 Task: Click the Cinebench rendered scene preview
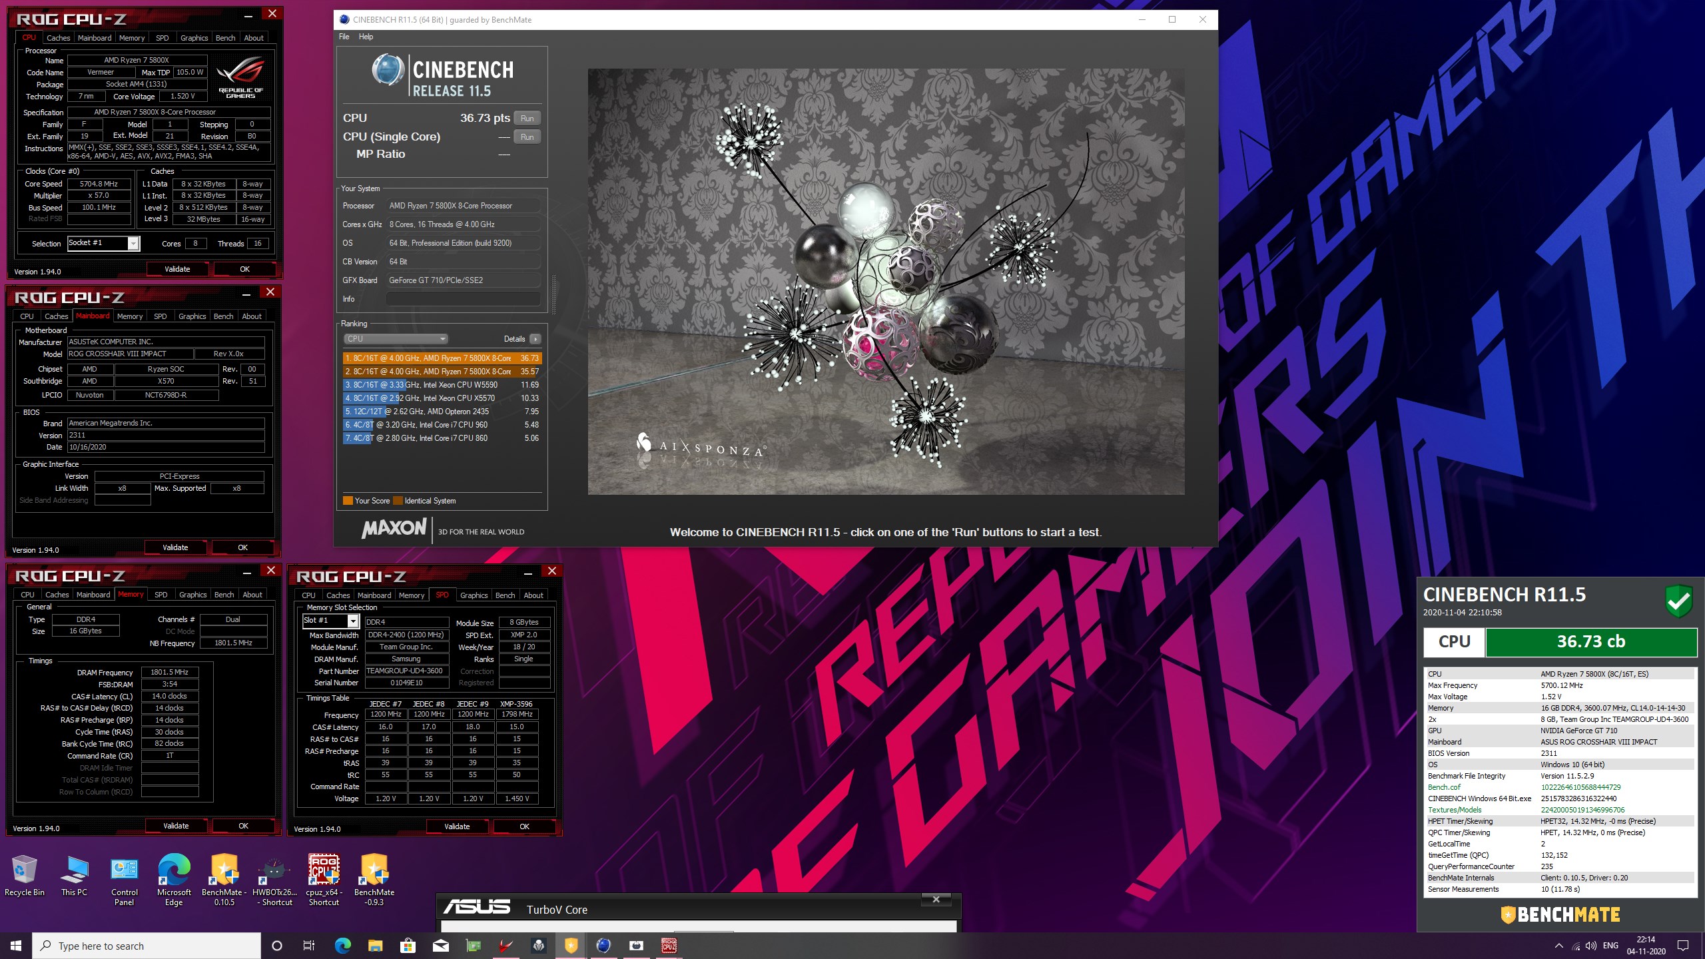(x=886, y=282)
